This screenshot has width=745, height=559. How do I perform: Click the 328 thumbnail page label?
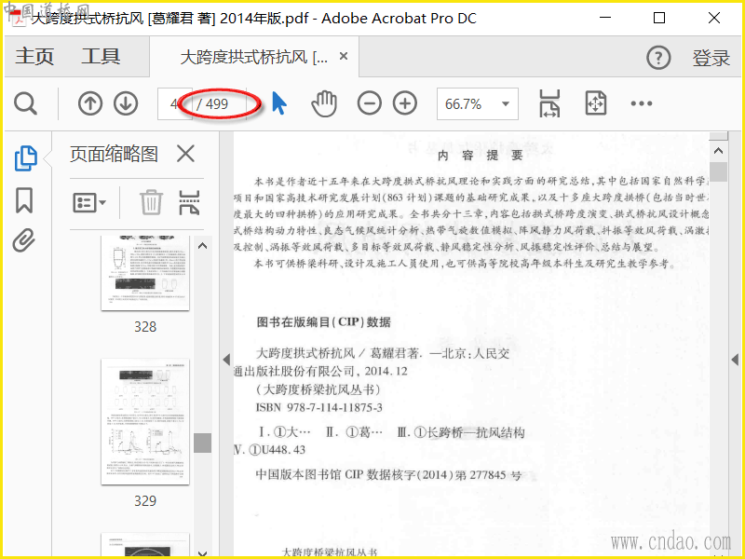click(x=145, y=327)
